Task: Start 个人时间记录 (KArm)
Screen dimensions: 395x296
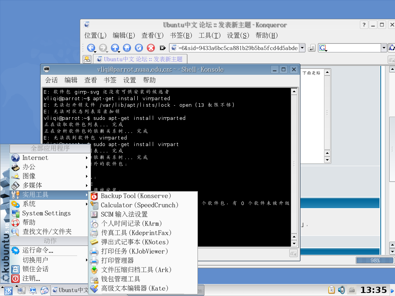Action: (143, 224)
